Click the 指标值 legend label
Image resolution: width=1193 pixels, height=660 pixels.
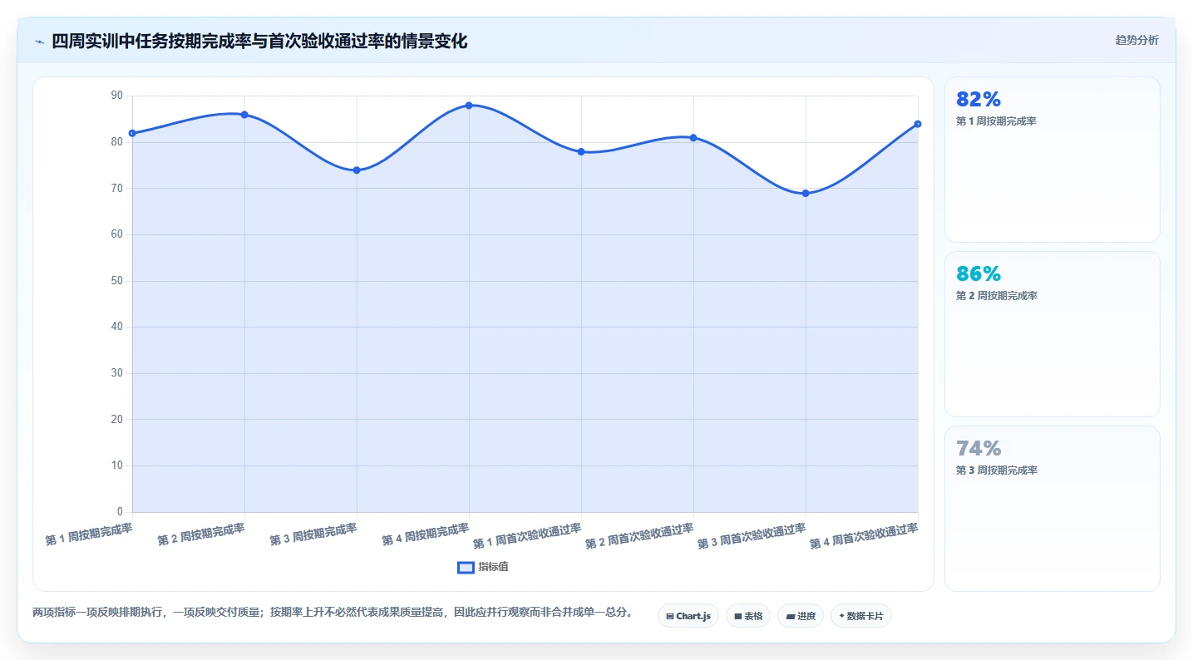[494, 567]
